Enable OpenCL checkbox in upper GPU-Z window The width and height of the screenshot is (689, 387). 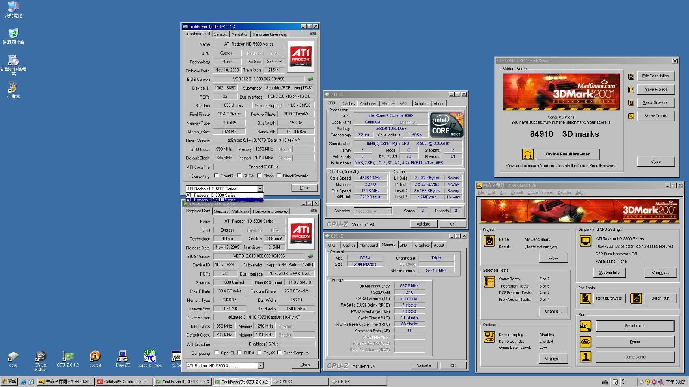(216, 176)
